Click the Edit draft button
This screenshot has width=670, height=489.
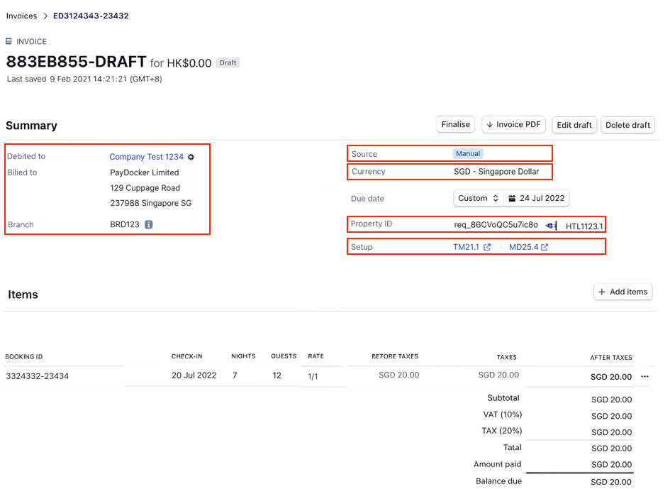574,126
